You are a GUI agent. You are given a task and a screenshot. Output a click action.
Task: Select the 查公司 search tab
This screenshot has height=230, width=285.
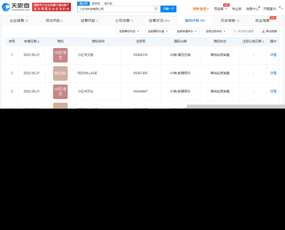[x=84, y=3]
